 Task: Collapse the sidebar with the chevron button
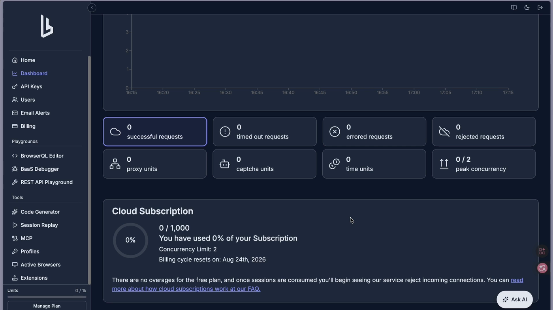92,7
